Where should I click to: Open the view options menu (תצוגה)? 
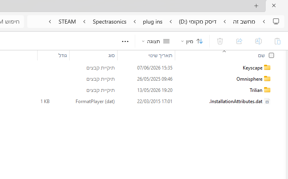pyautogui.click(x=156, y=41)
